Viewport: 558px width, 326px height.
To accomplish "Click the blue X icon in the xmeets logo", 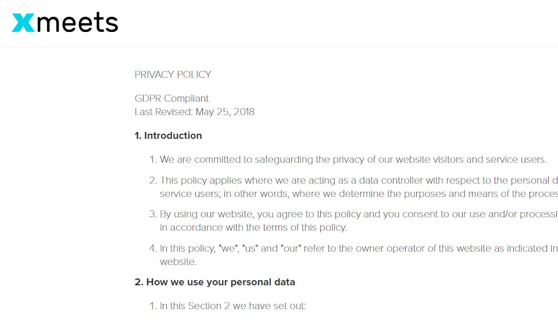I will pos(23,23).
